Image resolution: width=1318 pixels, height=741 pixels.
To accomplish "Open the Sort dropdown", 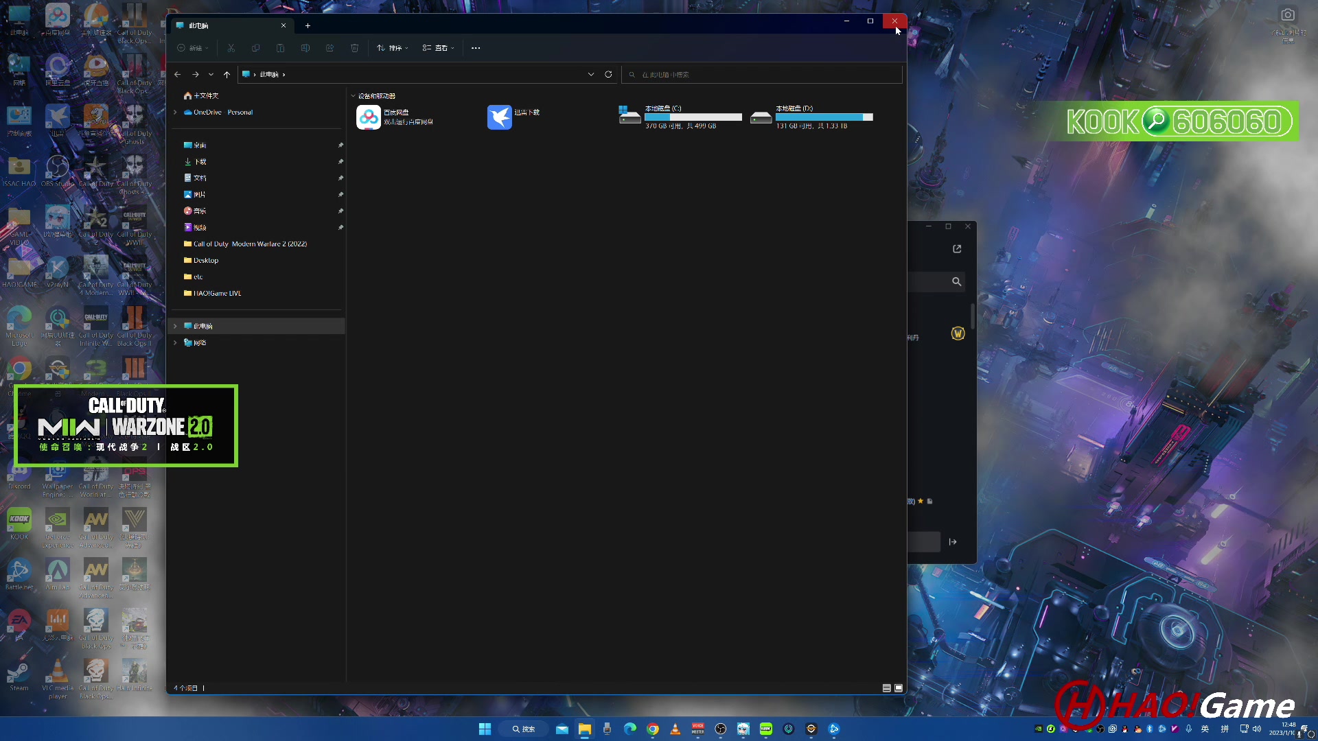I will pyautogui.click(x=393, y=48).
